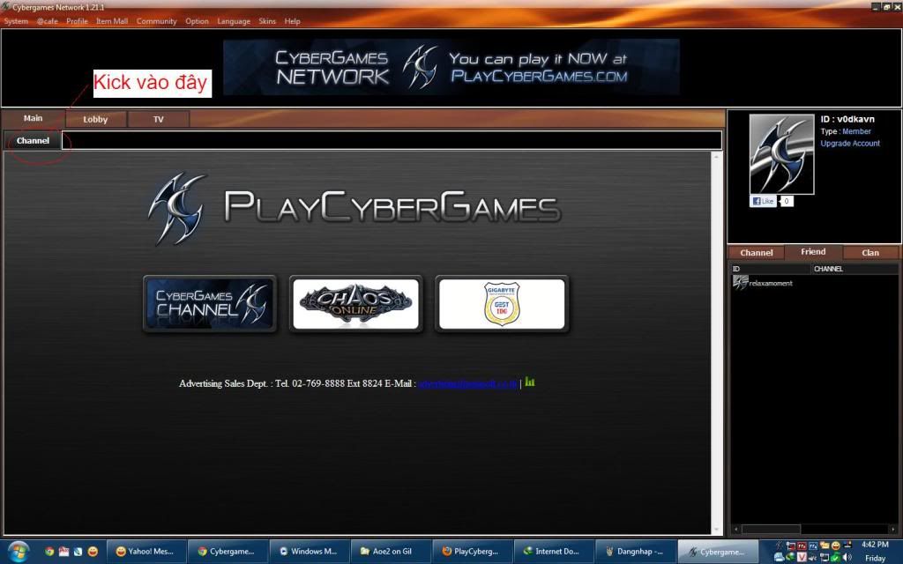Click the friend list scroll-right arrow
This screenshot has height=564, width=903.
(x=894, y=529)
